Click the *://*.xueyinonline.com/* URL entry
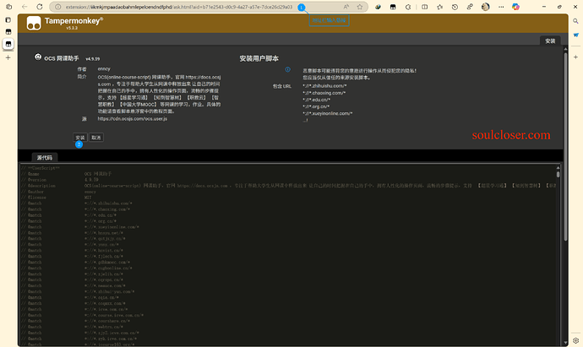 328,113
